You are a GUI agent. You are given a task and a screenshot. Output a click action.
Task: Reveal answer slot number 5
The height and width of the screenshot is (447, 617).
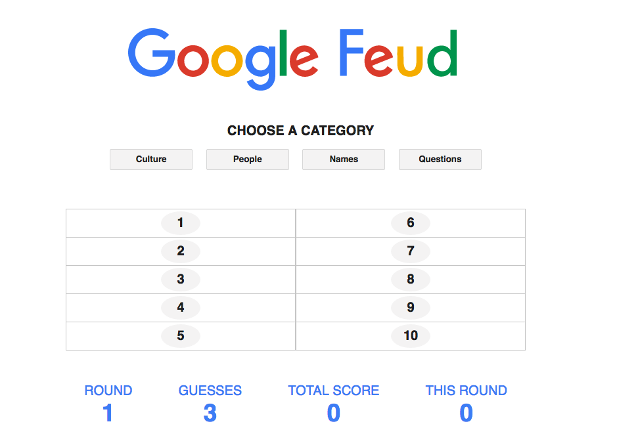[180, 335]
